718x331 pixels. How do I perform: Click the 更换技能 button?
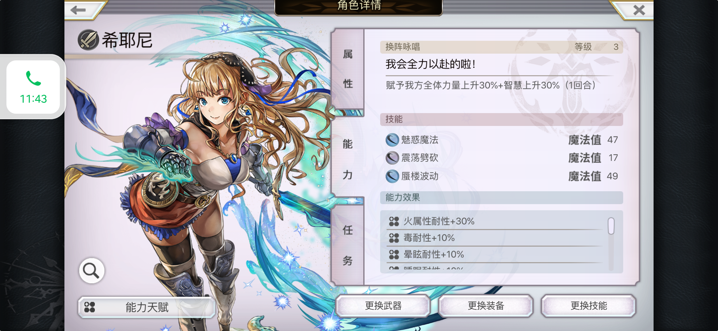click(x=589, y=306)
